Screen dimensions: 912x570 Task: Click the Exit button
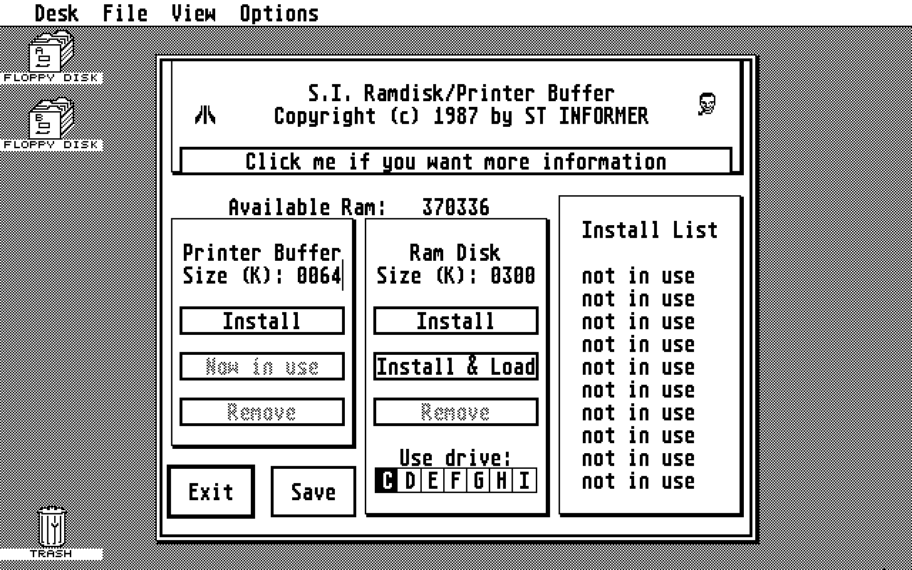pos(211,492)
